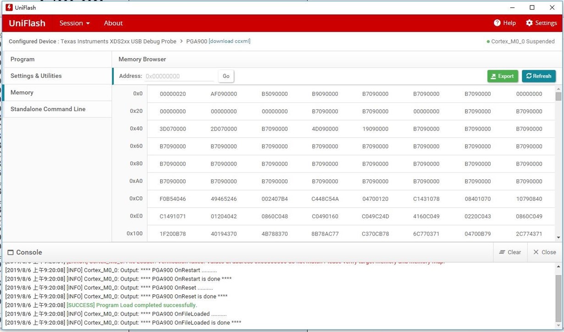Select the Settings & Utilities sidebar tab
564x332 pixels.
point(57,76)
